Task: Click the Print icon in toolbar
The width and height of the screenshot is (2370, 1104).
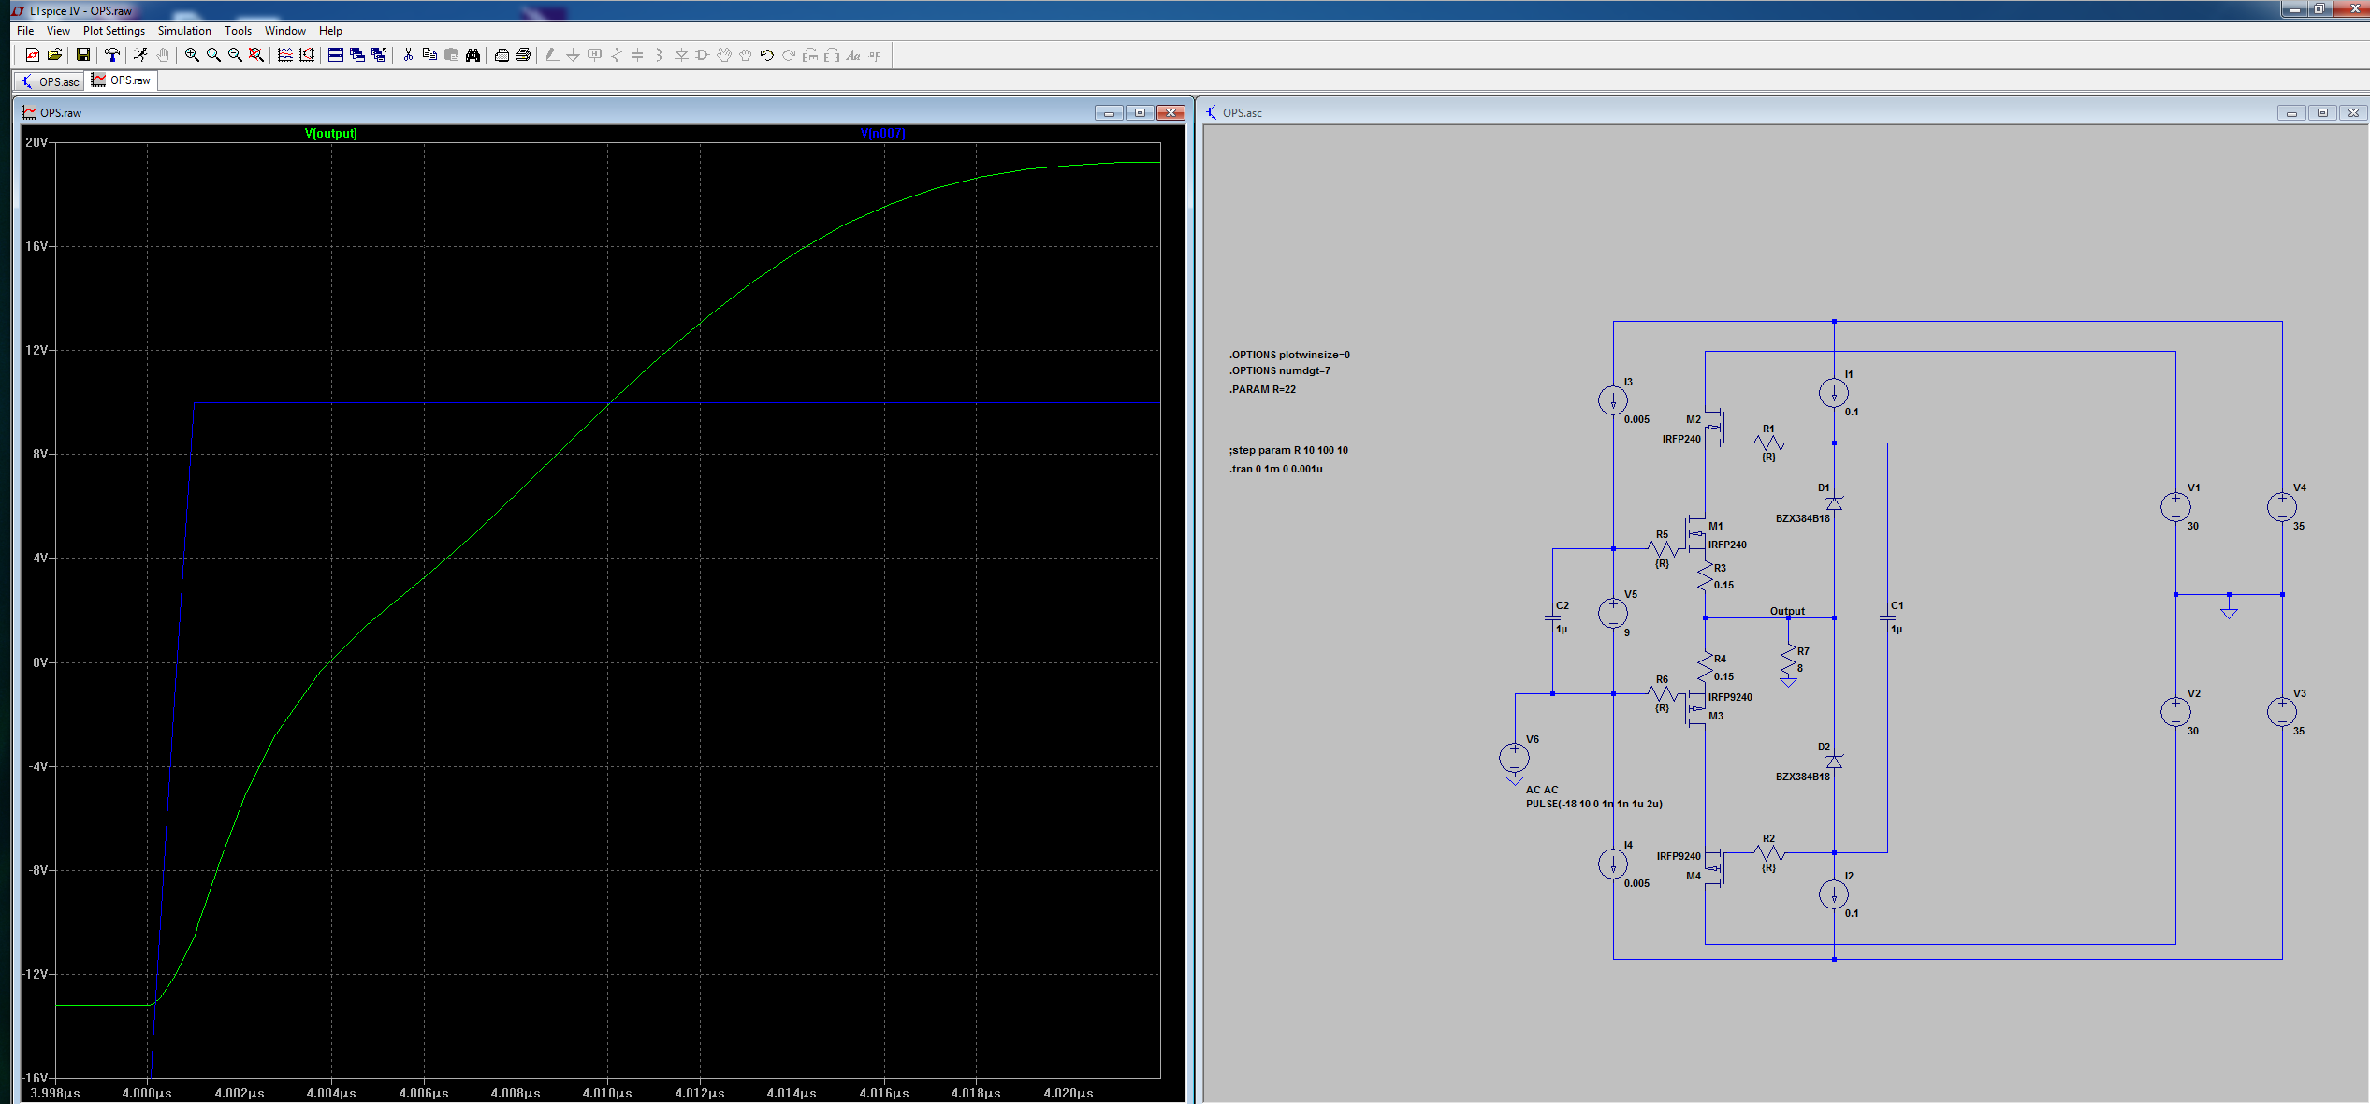Action: pyautogui.click(x=502, y=55)
